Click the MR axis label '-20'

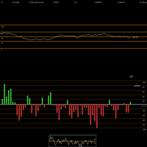[x=143, y=111]
